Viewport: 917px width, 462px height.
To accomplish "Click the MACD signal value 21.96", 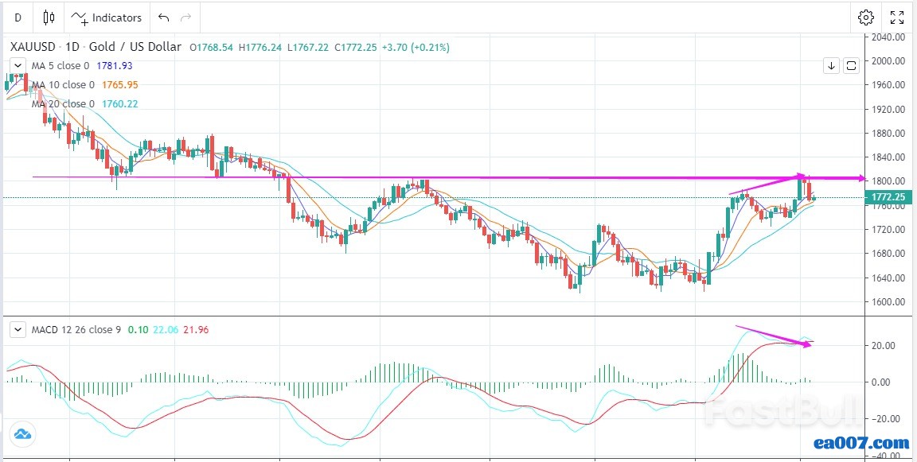I will coord(196,330).
